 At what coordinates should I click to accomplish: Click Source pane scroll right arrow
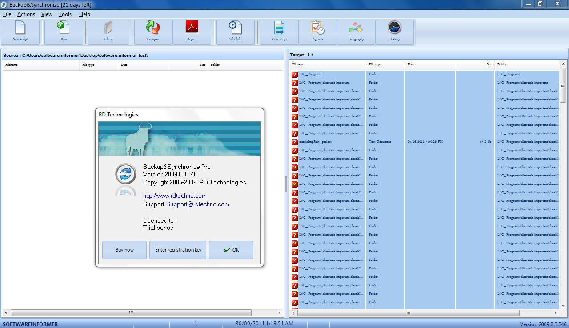click(x=280, y=313)
